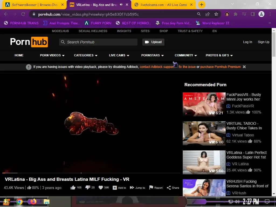276x207 pixels.
Task: Open the media control playlist icon
Action: 244,14
